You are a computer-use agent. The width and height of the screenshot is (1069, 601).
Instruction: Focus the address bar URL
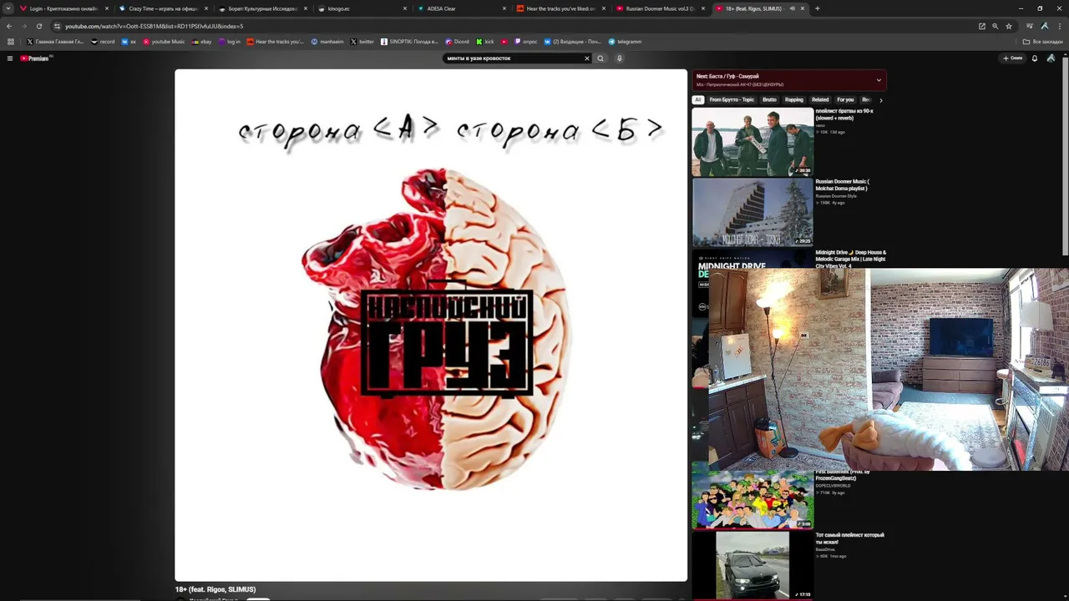(501, 26)
